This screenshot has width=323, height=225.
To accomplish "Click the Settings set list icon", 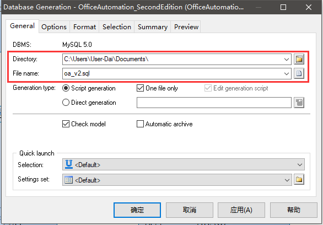I will click(x=68, y=180).
